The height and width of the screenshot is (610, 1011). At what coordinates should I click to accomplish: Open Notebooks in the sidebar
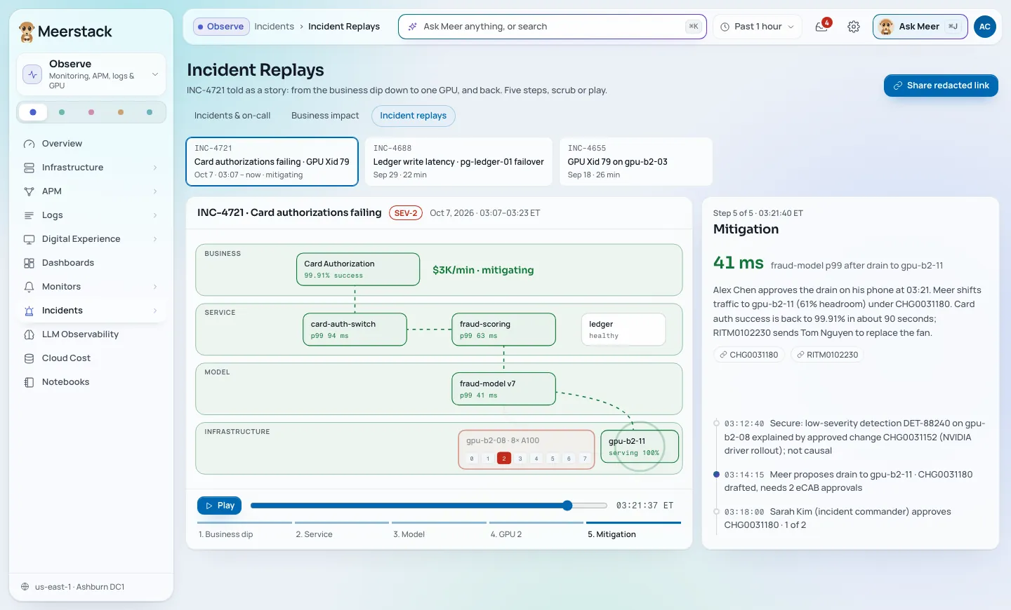pos(91,382)
